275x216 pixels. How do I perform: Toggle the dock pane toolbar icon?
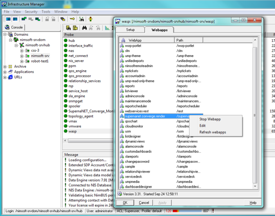(x=15, y=19)
